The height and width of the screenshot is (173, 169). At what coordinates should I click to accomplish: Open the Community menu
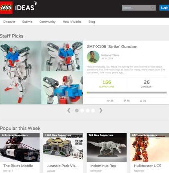[47, 22]
